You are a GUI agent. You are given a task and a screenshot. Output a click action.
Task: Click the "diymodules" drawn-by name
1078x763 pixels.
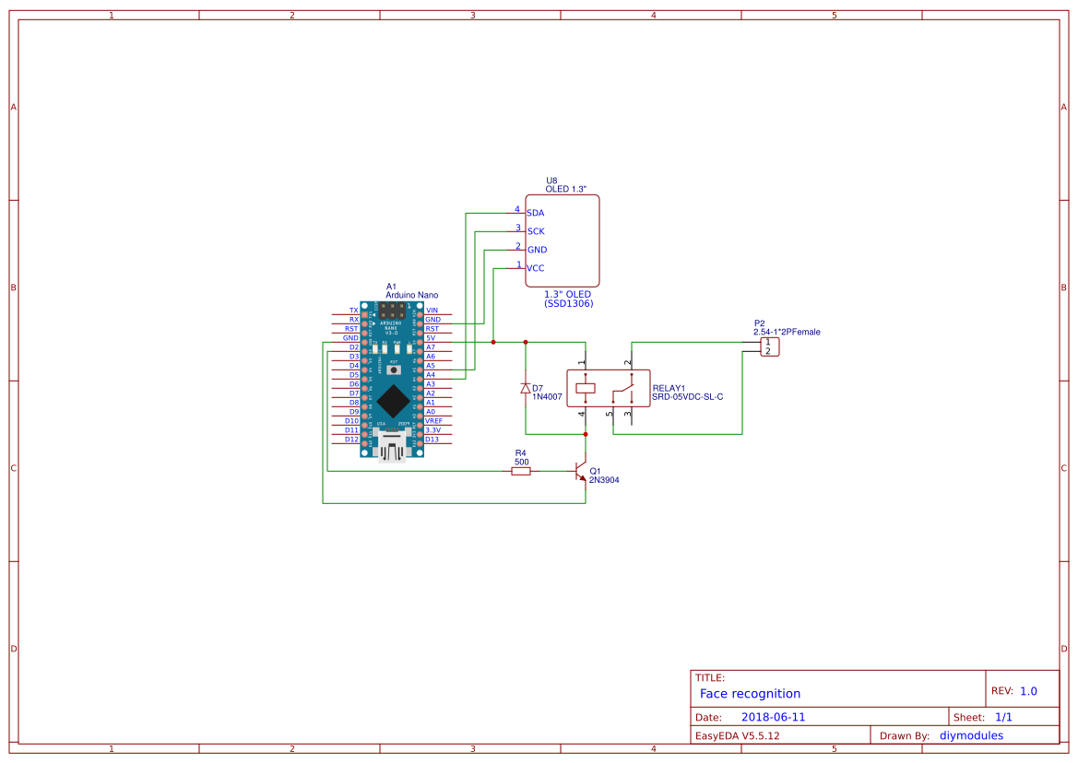click(971, 735)
